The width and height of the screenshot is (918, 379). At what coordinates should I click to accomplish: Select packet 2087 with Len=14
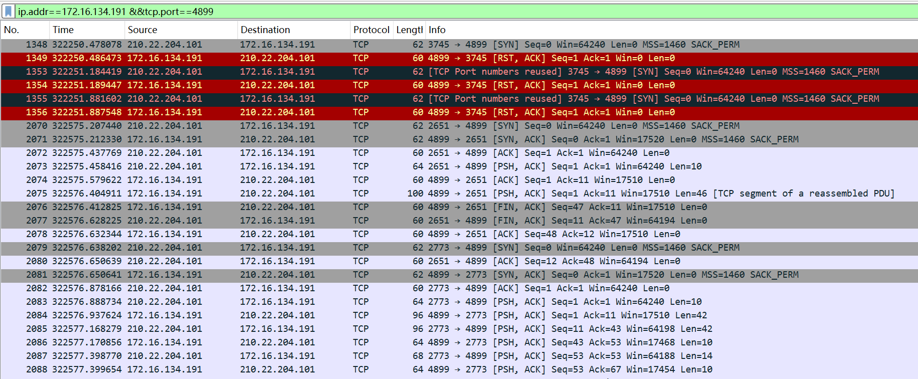[459, 356]
